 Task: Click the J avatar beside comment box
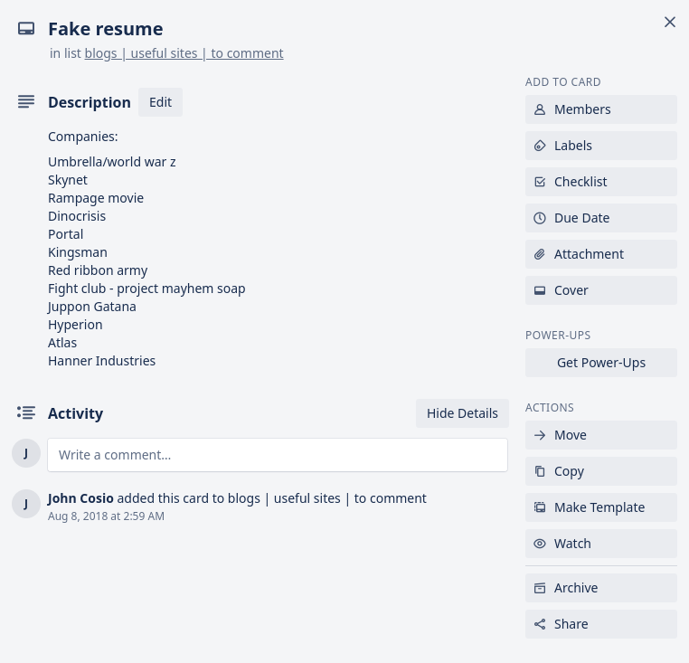point(26,453)
